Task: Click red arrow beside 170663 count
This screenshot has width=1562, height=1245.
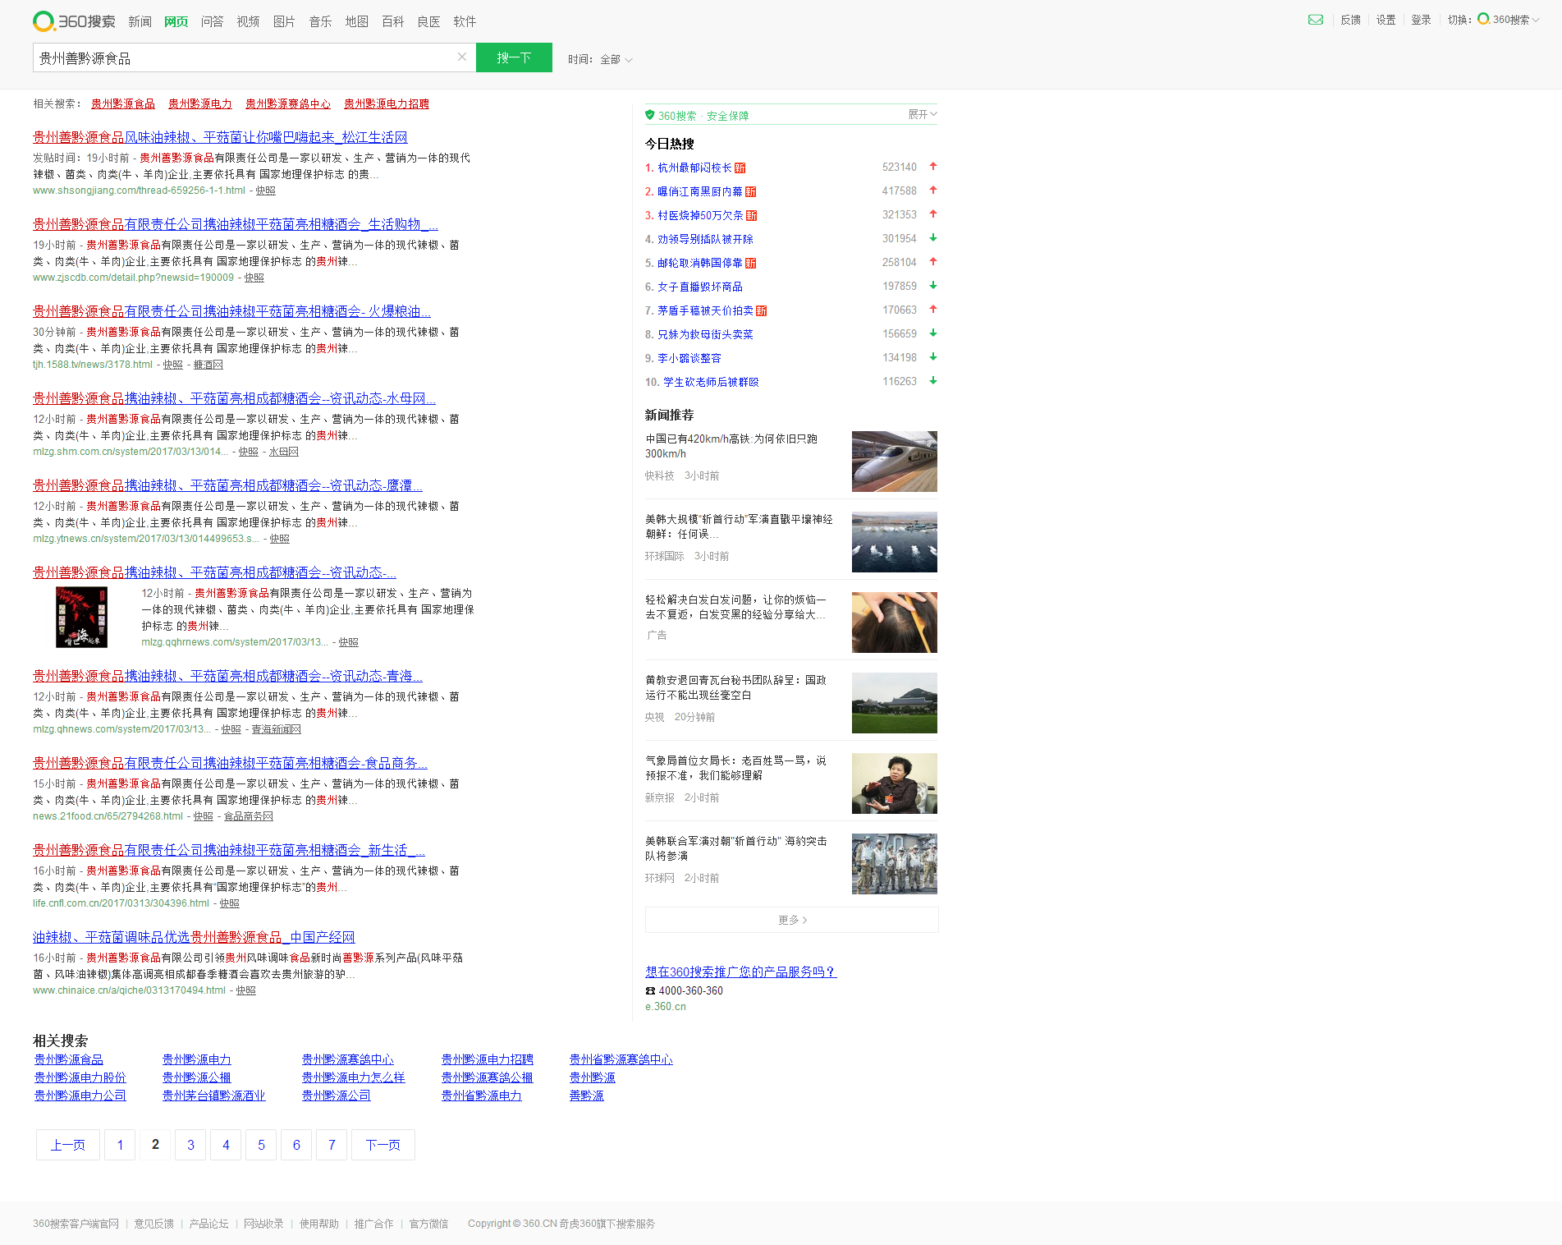Action: (933, 310)
